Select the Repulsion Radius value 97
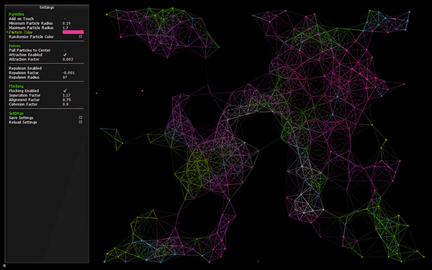This screenshot has width=432, height=270. [x=65, y=77]
